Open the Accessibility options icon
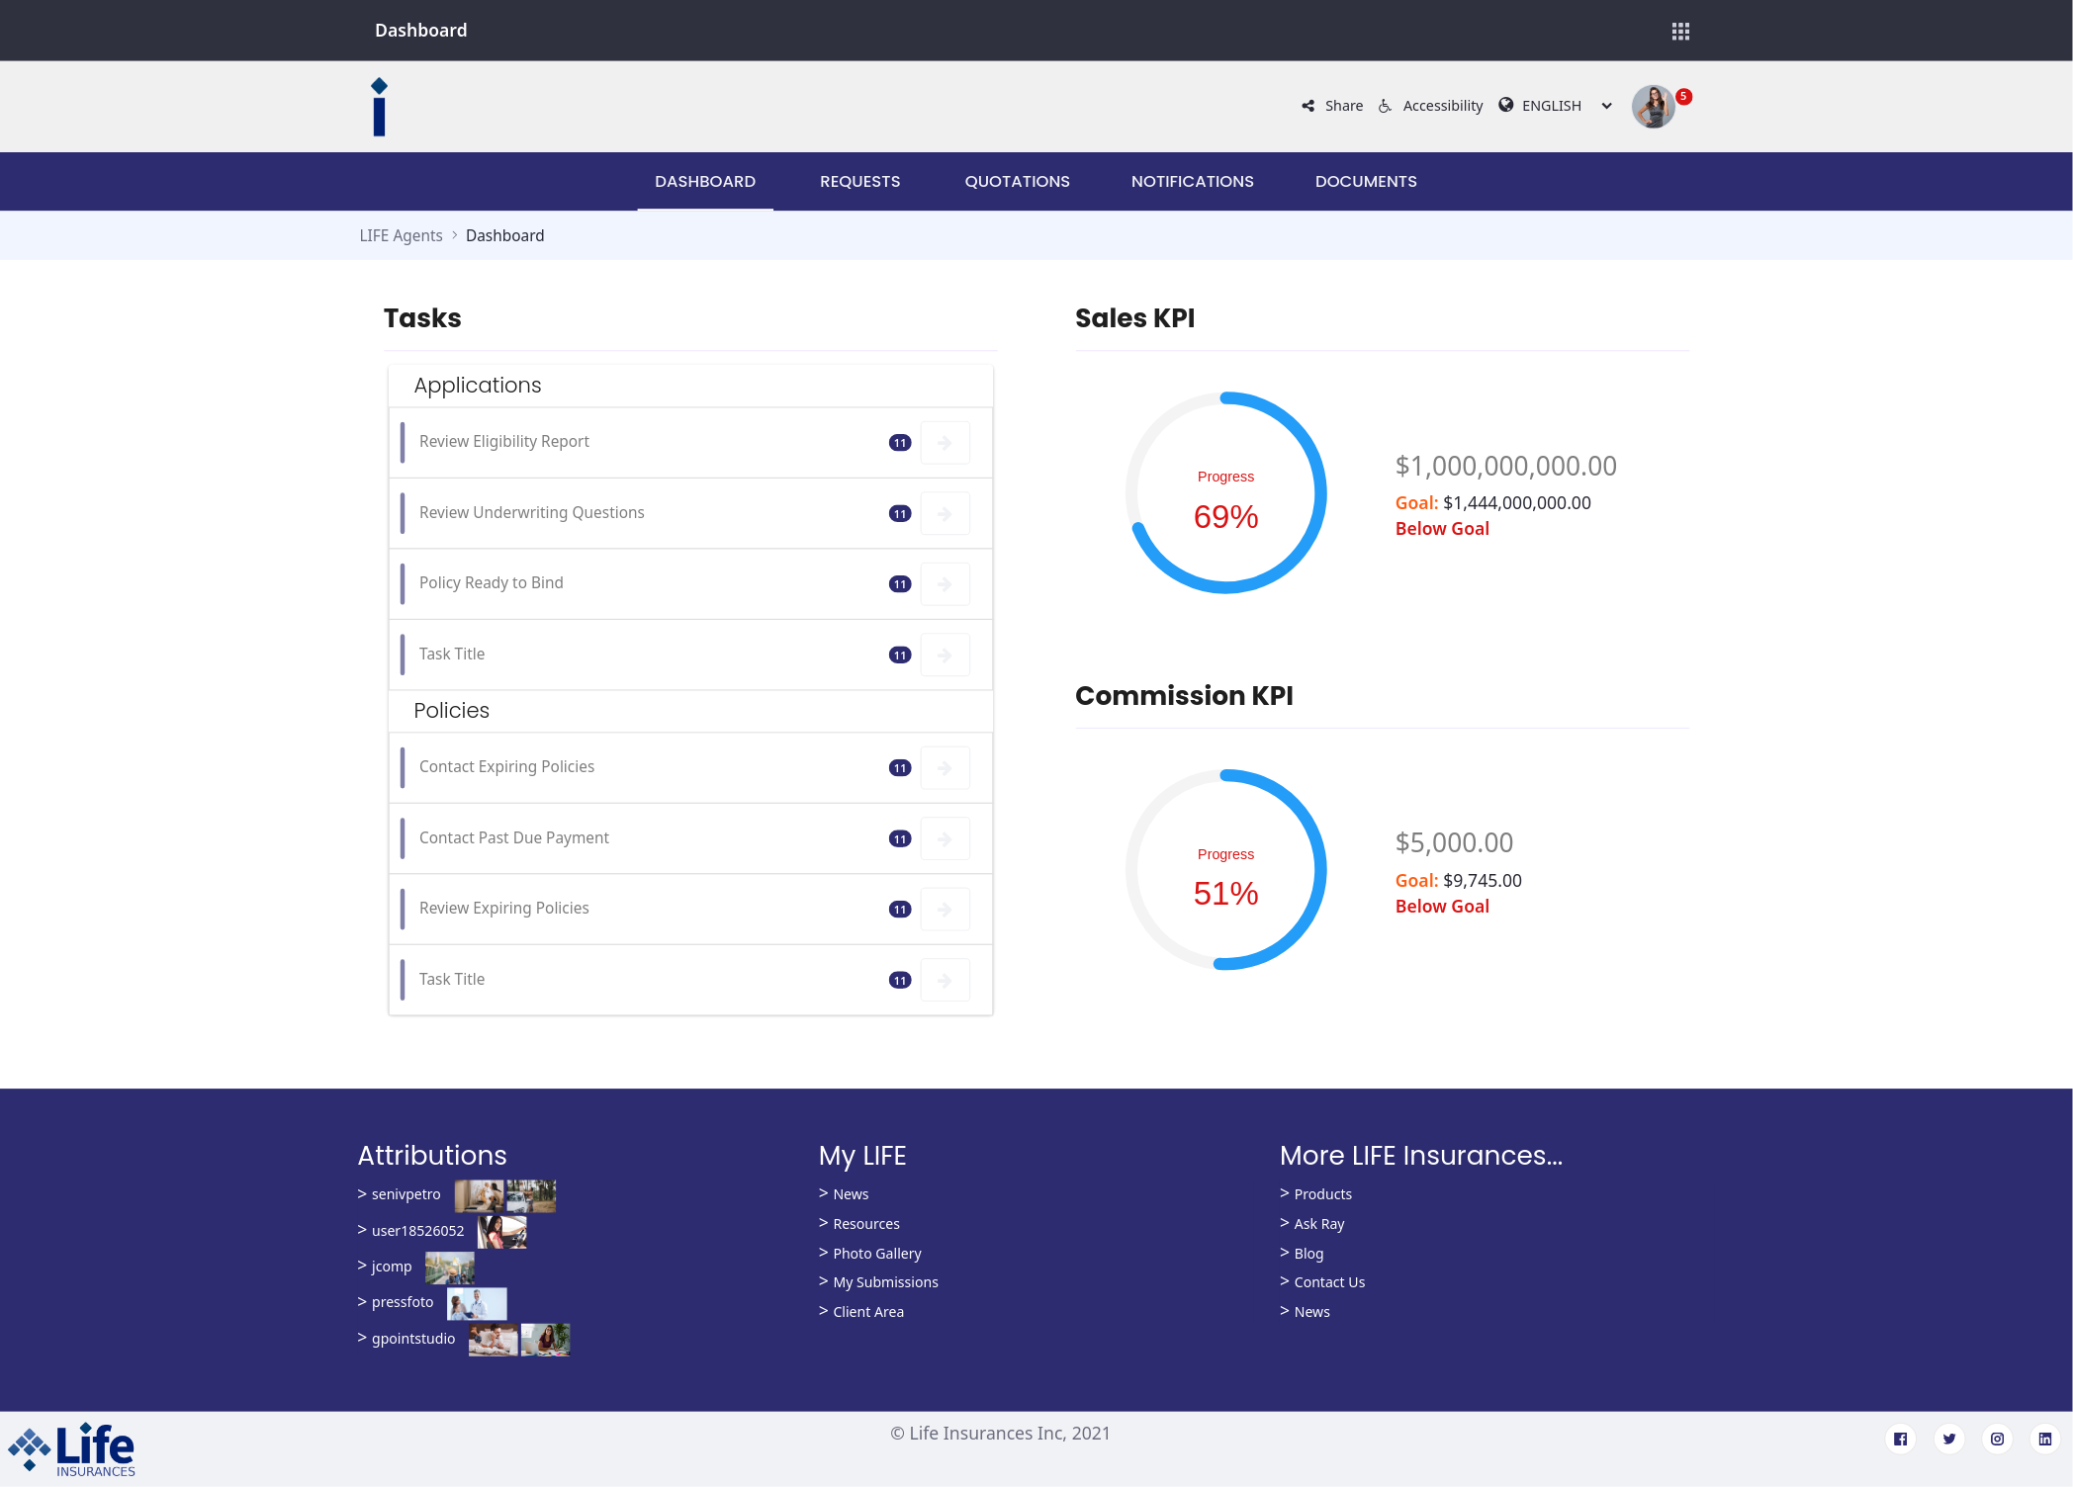 point(1386,106)
